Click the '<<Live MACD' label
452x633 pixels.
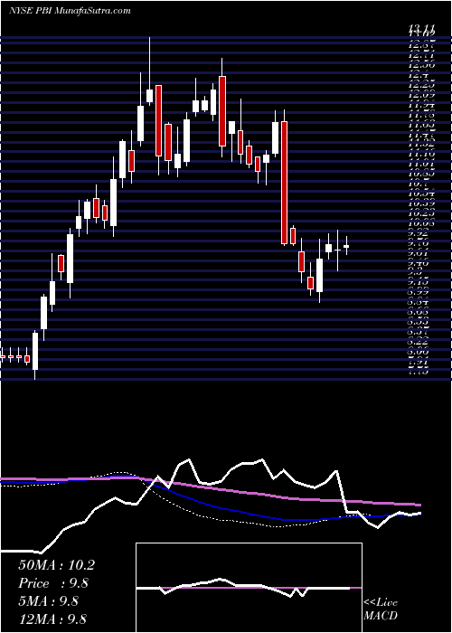click(x=381, y=609)
